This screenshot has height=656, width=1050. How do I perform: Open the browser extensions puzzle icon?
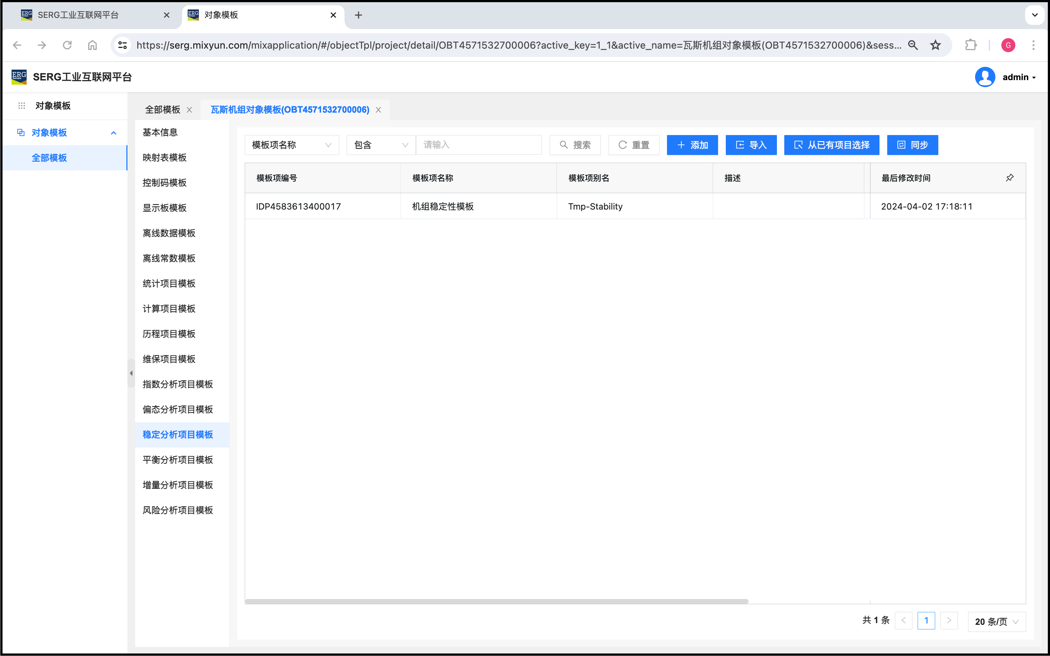(x=971, y=45)
